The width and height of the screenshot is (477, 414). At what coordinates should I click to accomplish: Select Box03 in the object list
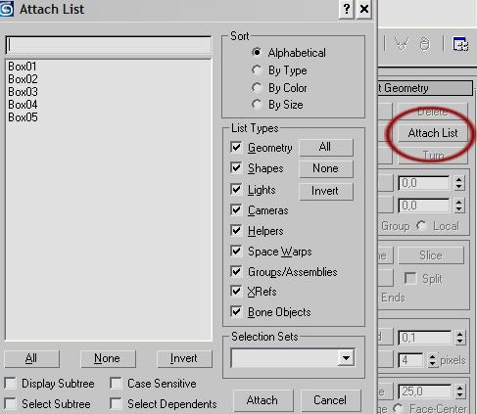23,92
